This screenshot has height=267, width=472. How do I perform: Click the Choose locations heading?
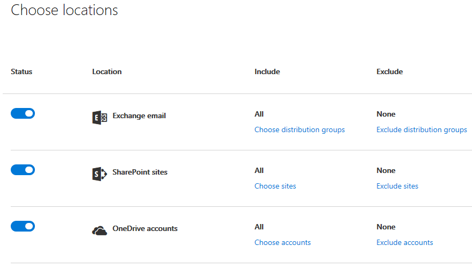[64, 10]
